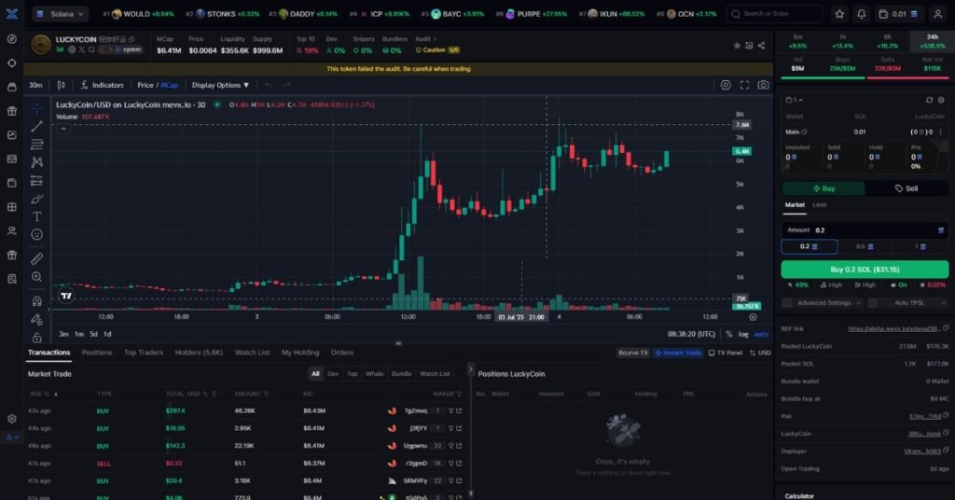Enter fullscreen chart mode
This screenshot has height=500, width=955.
click(x=744, y=85)
